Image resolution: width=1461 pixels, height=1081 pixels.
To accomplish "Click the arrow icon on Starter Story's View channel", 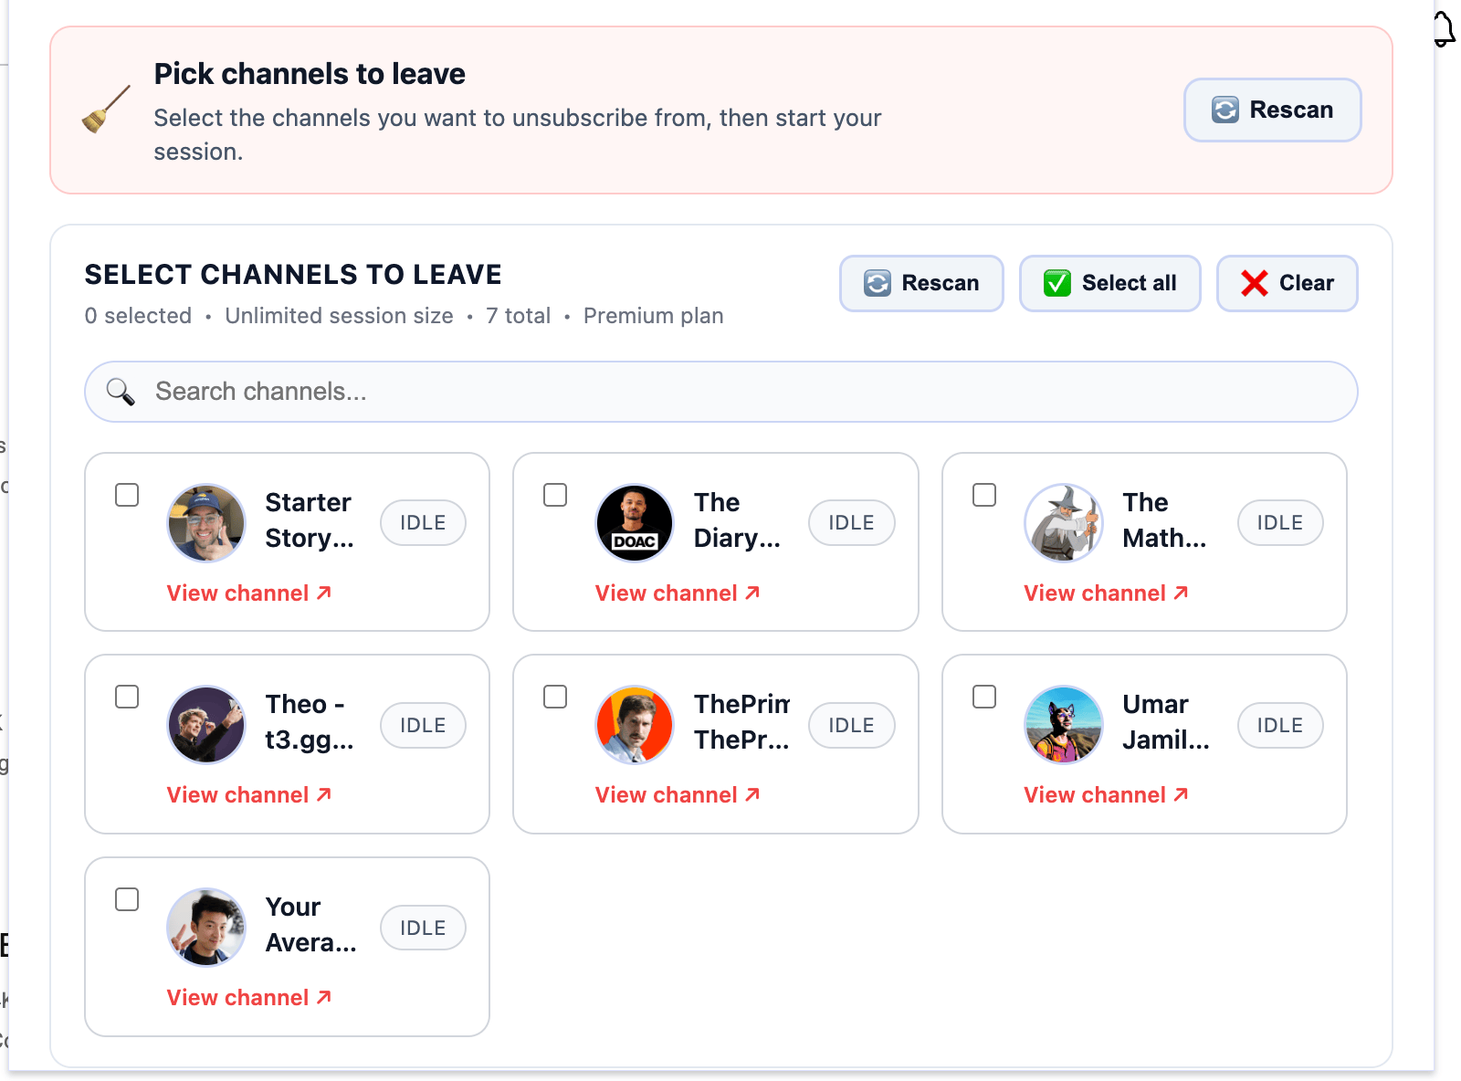I will (x=324, y=592).
